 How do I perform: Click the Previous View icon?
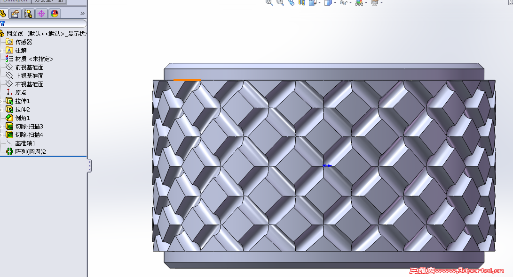[x=291, y=2]
